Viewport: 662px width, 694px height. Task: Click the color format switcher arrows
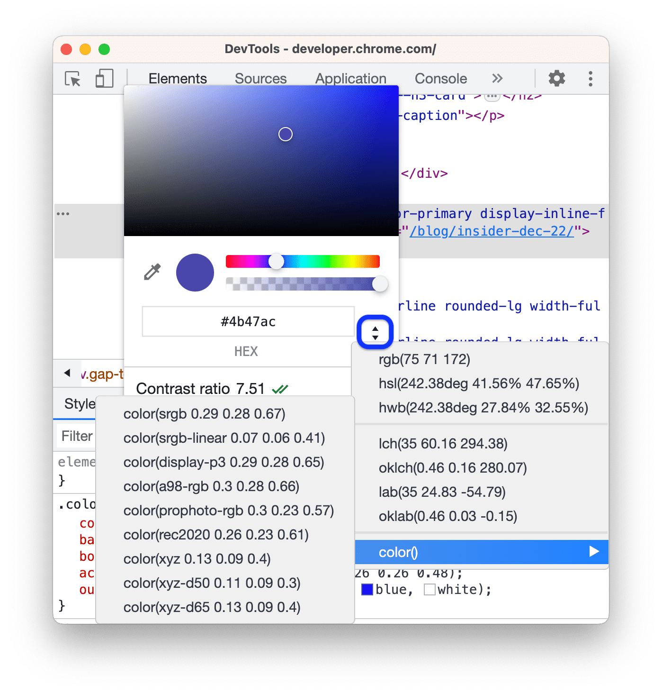pos(375,332)
